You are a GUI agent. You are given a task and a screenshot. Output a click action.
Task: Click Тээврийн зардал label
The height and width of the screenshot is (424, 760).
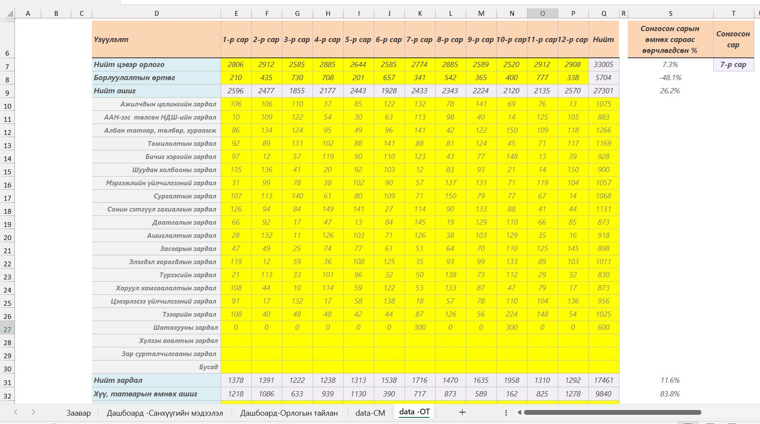pyautogui.click(x=190, y=314)
